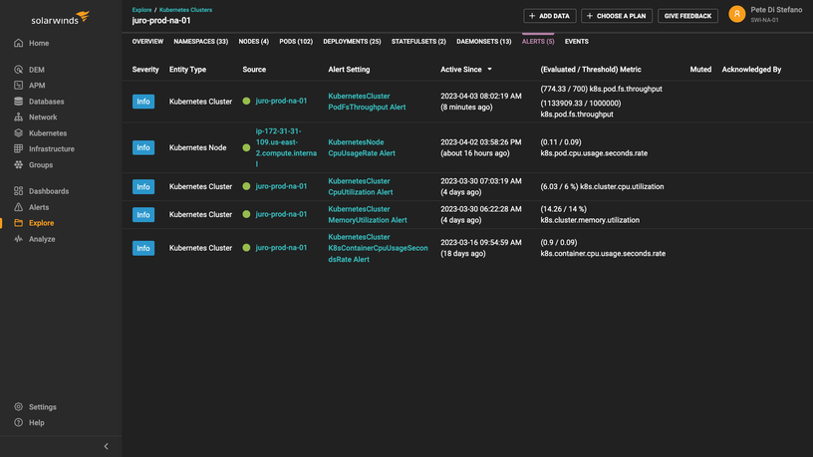The height and width of the screenshot is (457, 813).
Task: Click the k8s.cluster.cpu.utilization metric value
Action: click(x=602, y=186)
